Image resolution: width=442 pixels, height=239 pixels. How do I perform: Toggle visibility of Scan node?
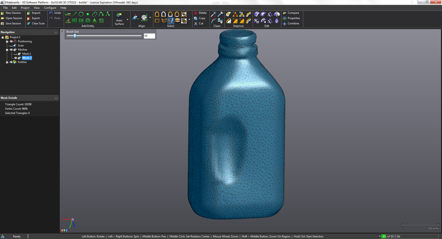point(11,46)
